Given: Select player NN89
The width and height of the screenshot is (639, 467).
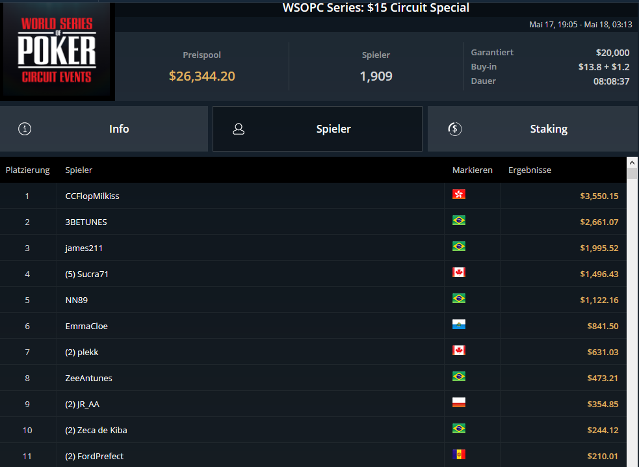Looking at the screenshot, I should (x=77, y=300).
